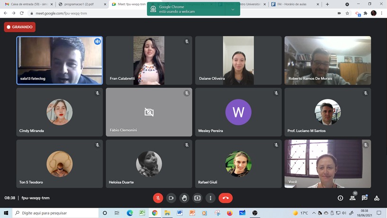This screenshot has width=387, height=218.
Task: Click muted mic icon on Heloisa Duarte tile
Action: [187, 145]
